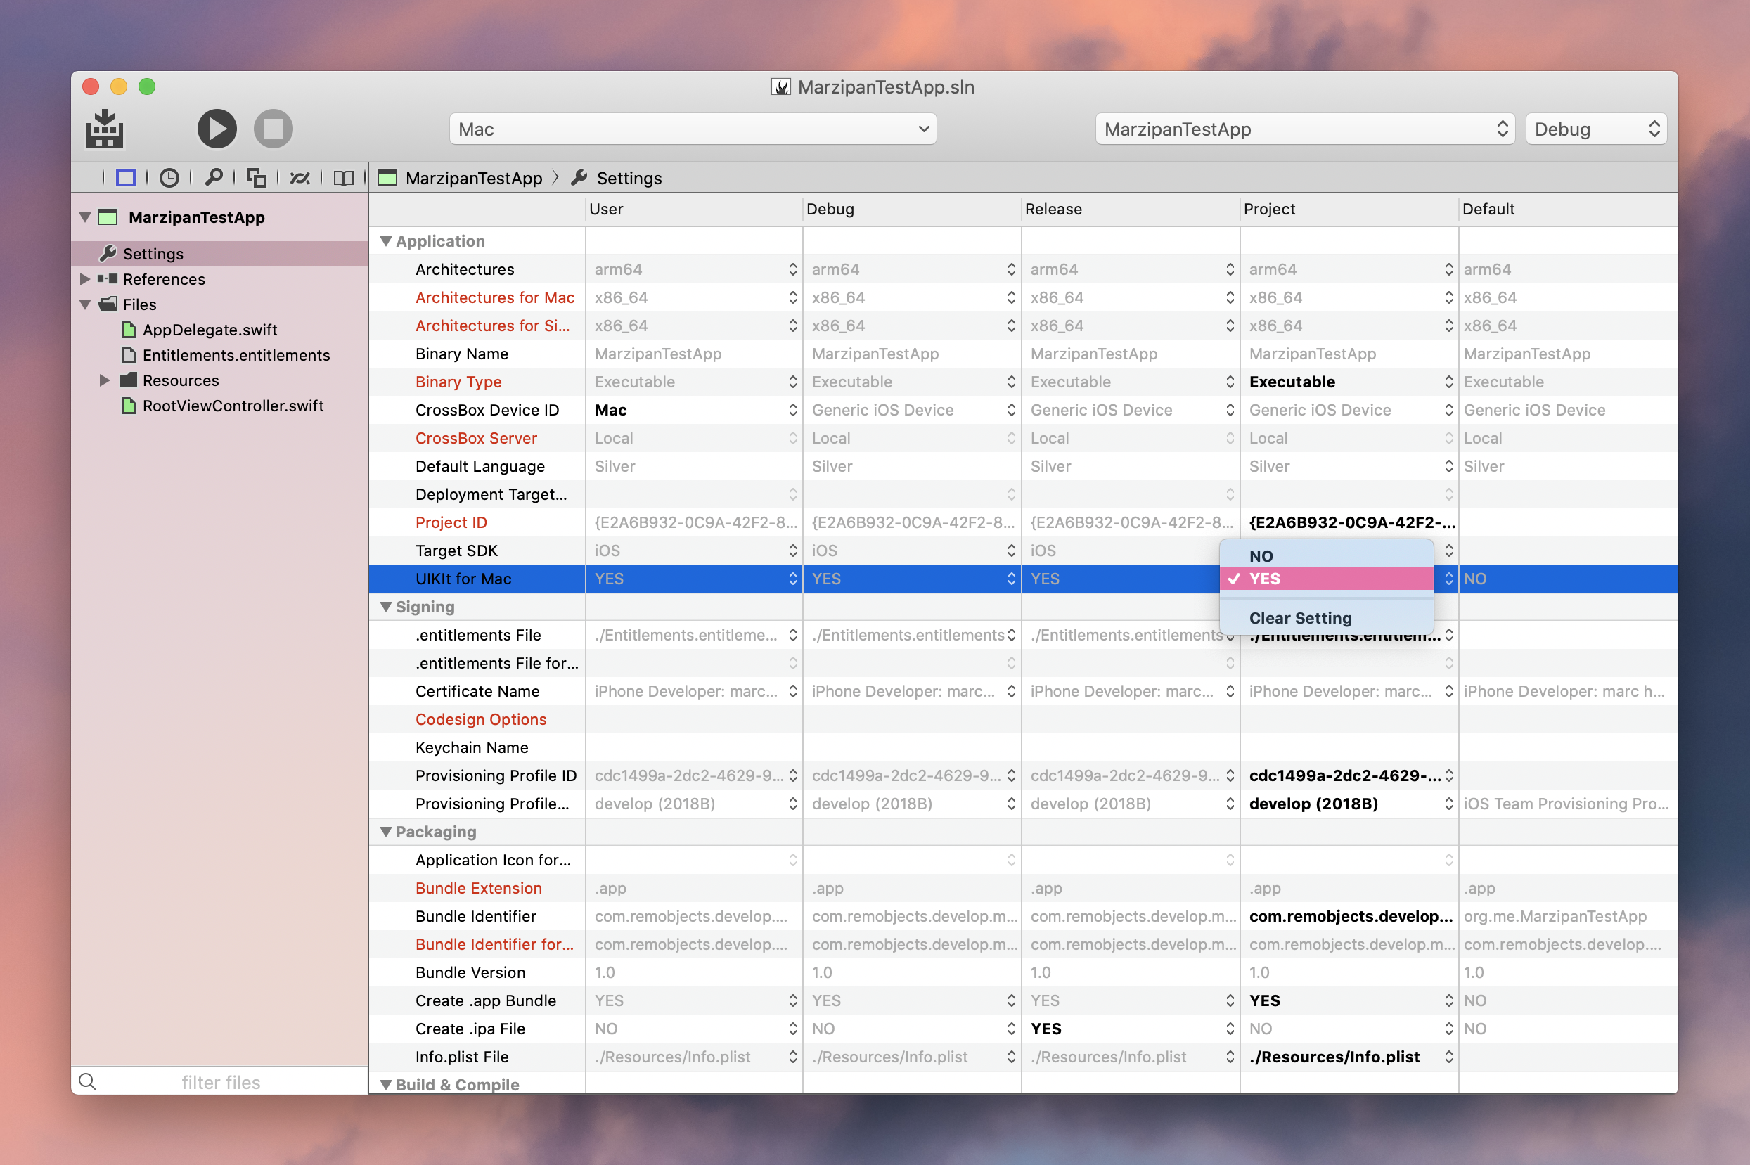Select the Architectures for Mac row label

495,298
